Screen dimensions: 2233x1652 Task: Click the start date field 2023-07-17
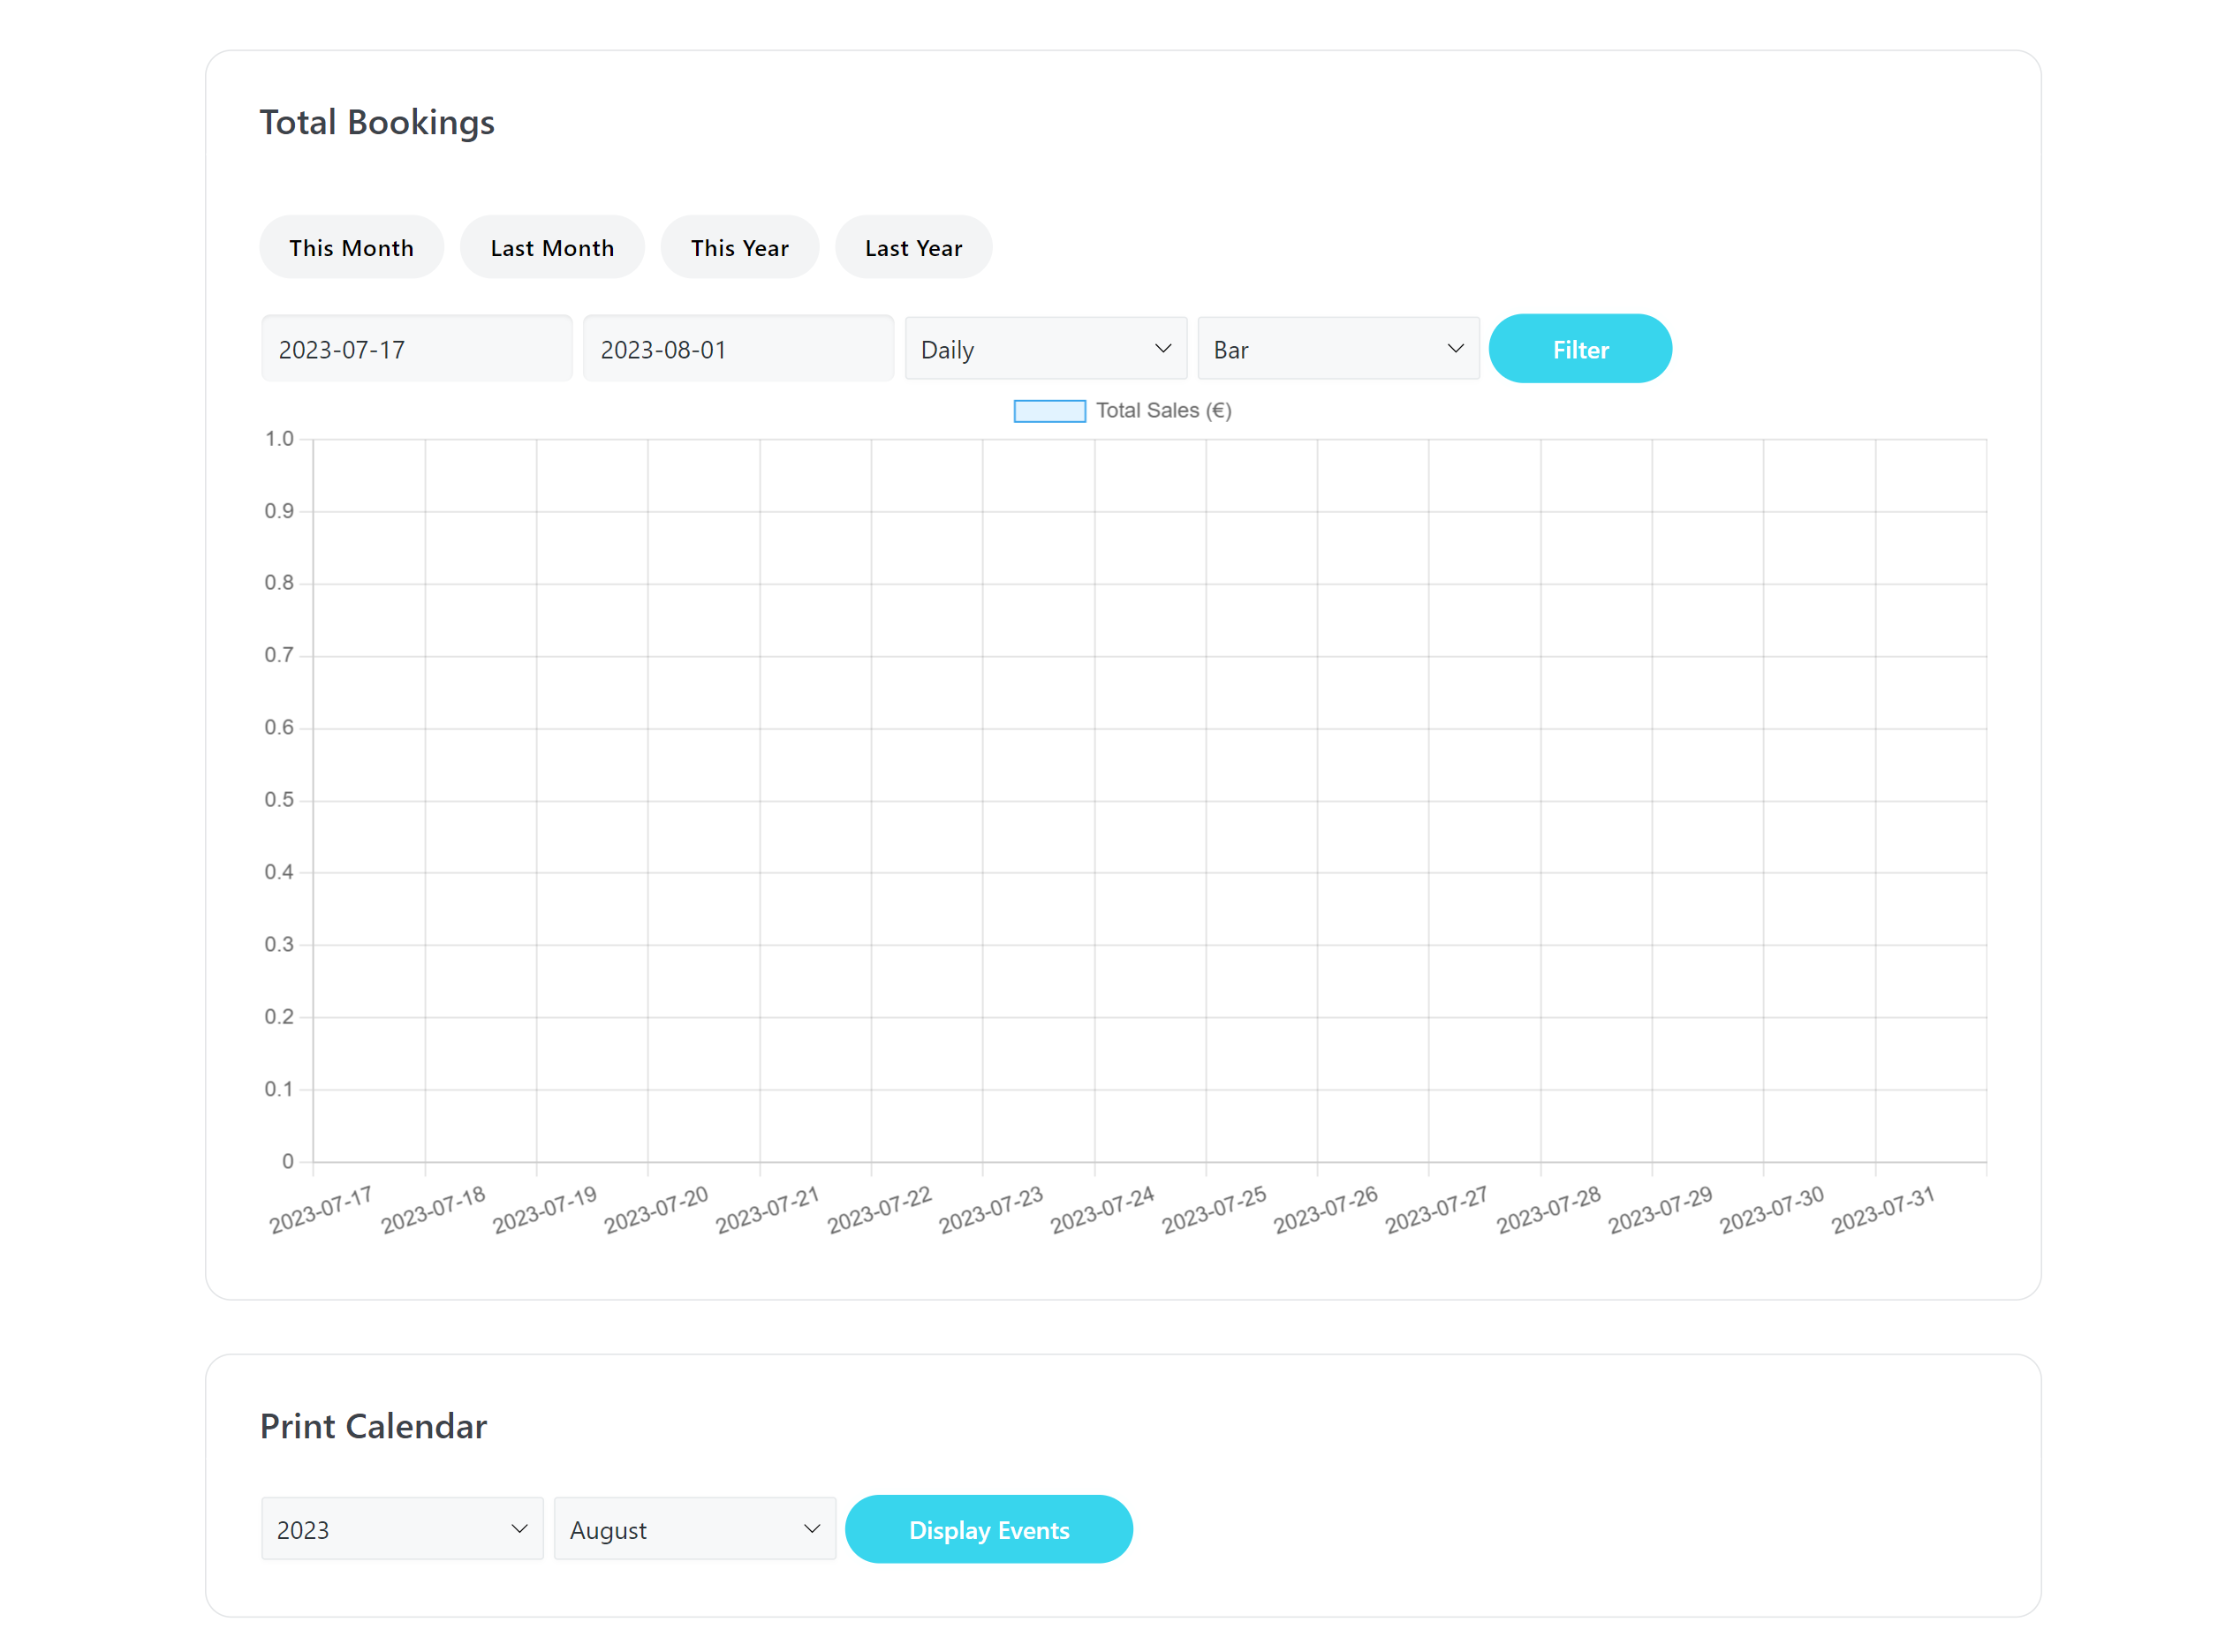[x=417, y=349]
